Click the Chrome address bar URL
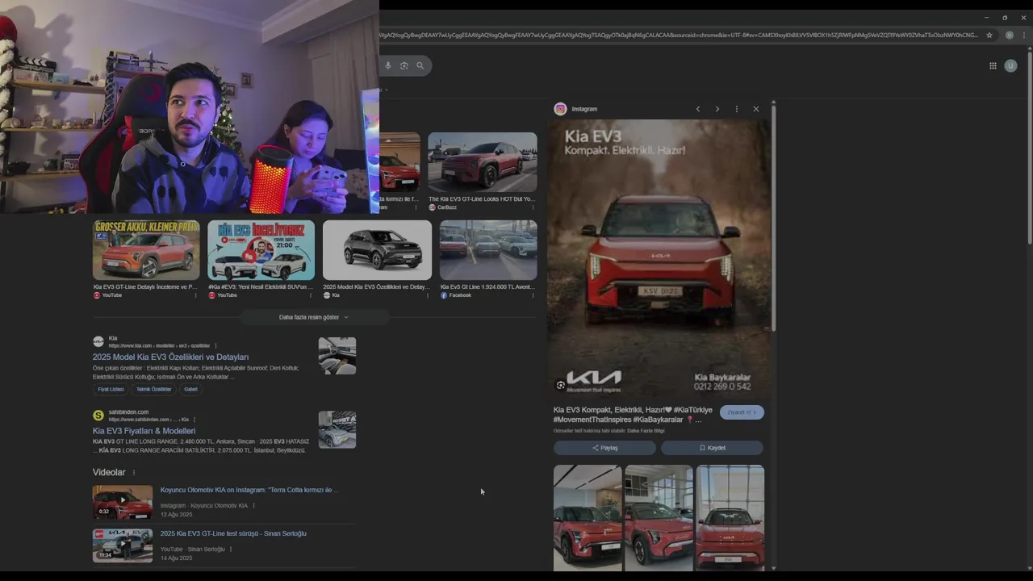Viewport: 1033px width, 581px height. pos(680,35)
